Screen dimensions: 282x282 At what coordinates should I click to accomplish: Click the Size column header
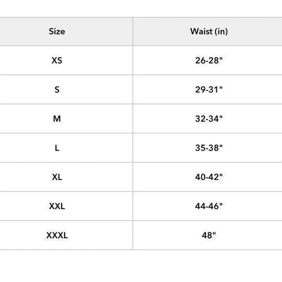pyautogui.click(x=57, y=32)
